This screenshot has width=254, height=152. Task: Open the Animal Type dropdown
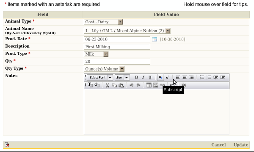(103, 22)
